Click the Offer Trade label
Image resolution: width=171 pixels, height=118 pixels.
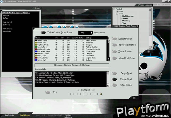click(126, 85)
